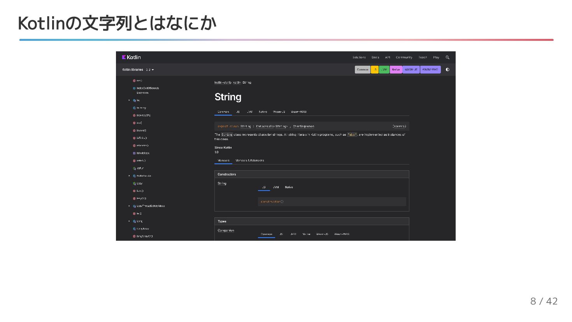
Task: Switch to Wasm-WASI tab under String heading
Action: tap(299, 112)
